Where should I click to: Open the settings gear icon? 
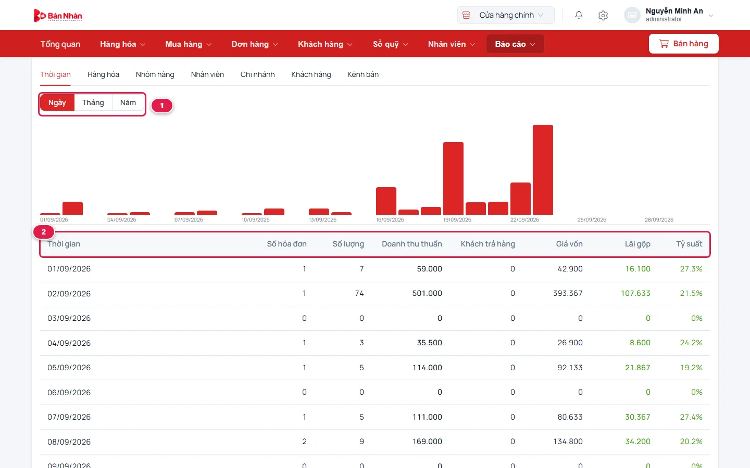click(x=603, y=16)
